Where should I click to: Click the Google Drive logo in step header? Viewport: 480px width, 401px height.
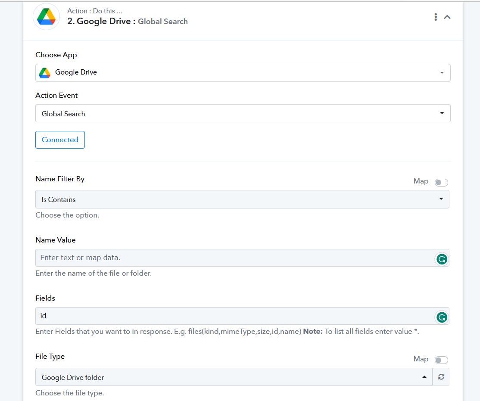[46, 17]
